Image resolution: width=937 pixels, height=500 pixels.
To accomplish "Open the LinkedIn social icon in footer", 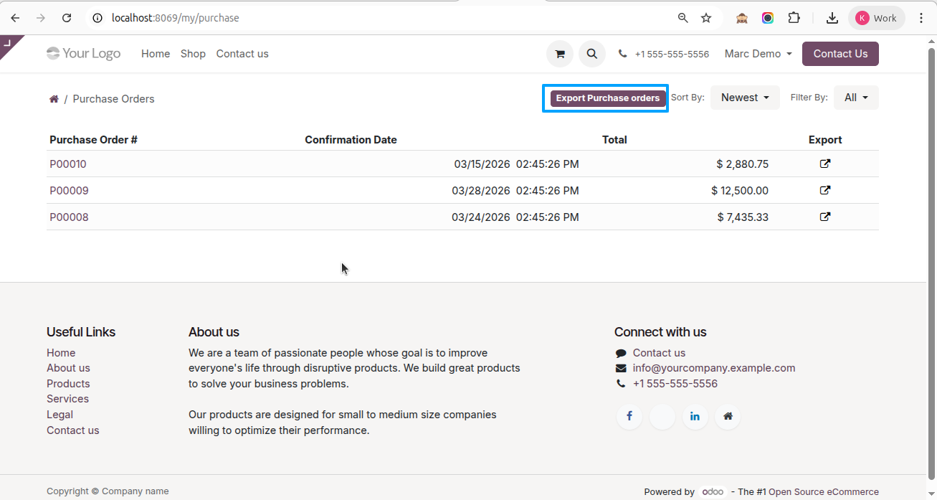I will click(695, 416).
